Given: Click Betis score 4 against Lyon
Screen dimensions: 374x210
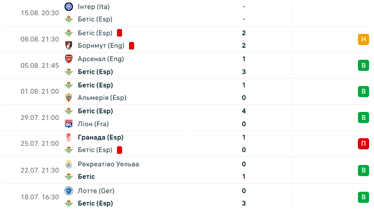Looking at the screenshot, I should [x=244, y=111].
